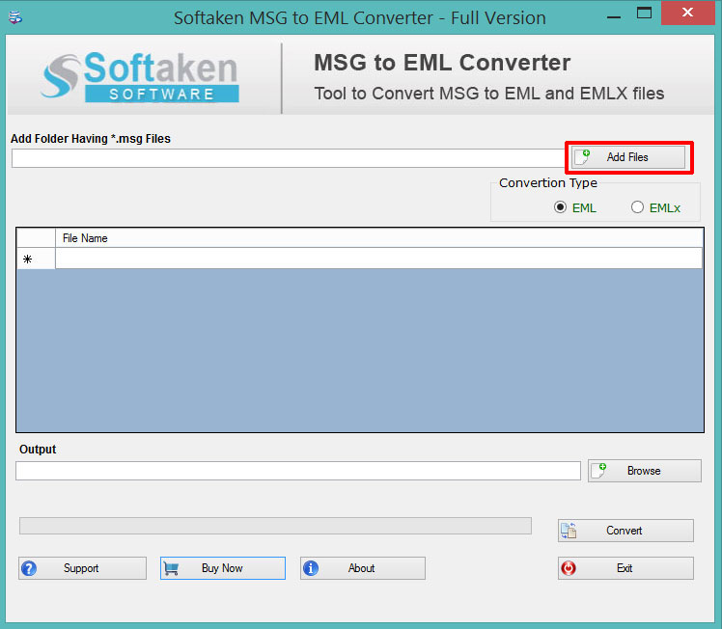Click the "Output" label
This screenshot has height=629, width=722.
click(38, 450)
